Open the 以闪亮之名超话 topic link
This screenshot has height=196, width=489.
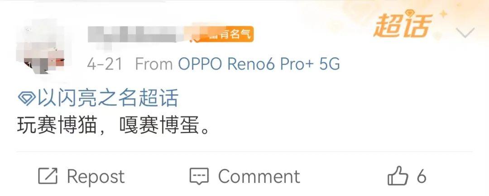pyautogui.click(x=108, y=98)
